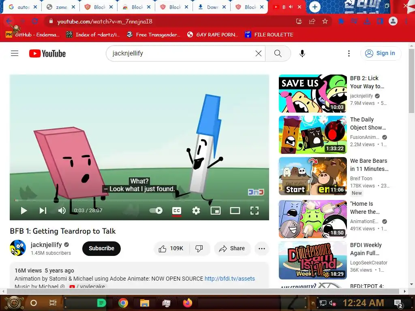
Task: Open The Daily Object Show video thumbnail
Action: [312, 135]
